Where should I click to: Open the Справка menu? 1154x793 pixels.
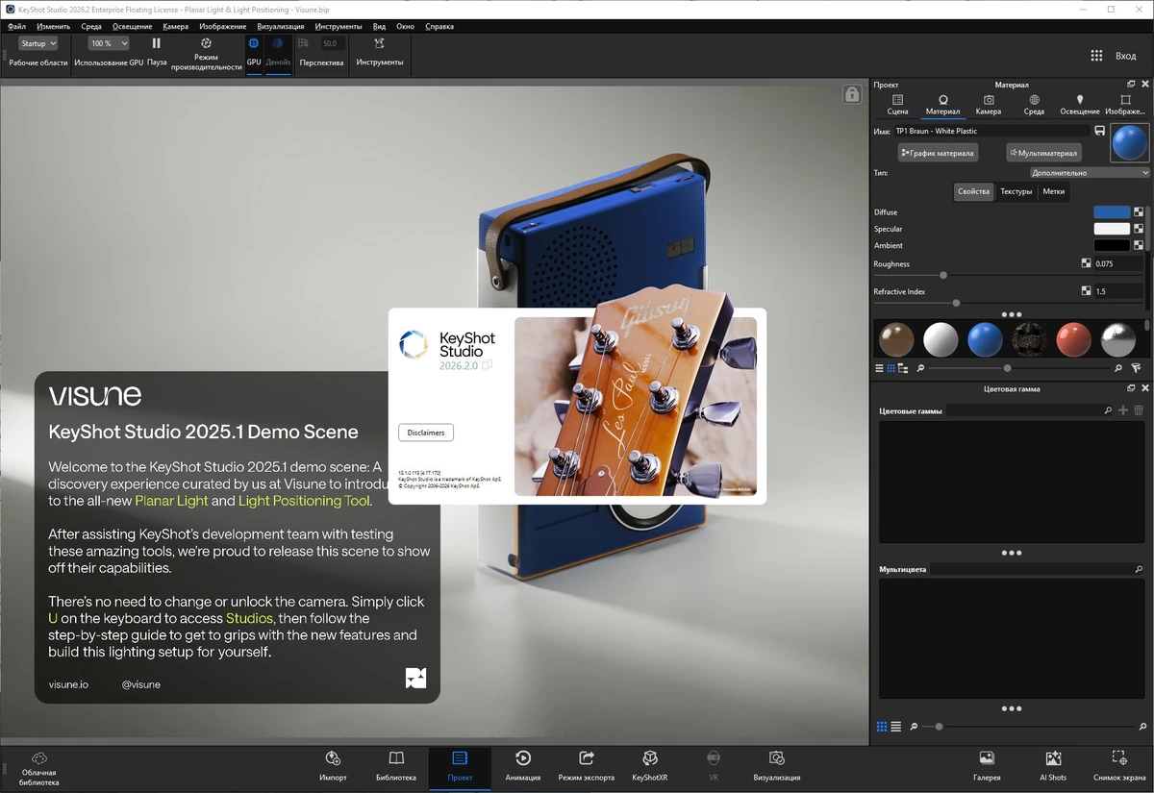pos(439,26)
